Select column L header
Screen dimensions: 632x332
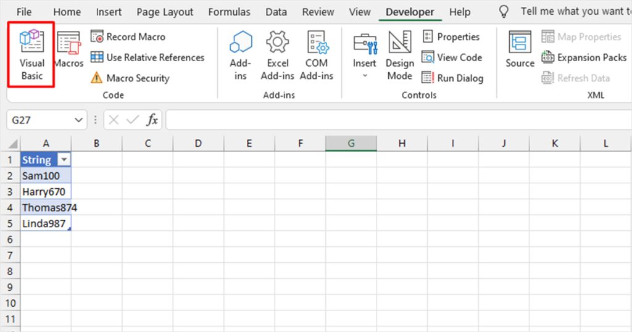[x=605, y=143]
